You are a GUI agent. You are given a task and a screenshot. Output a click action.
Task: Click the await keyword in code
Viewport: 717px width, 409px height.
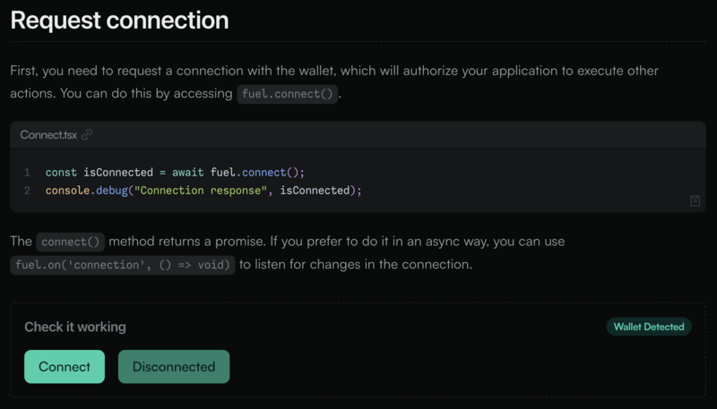(x=188, y=173)
